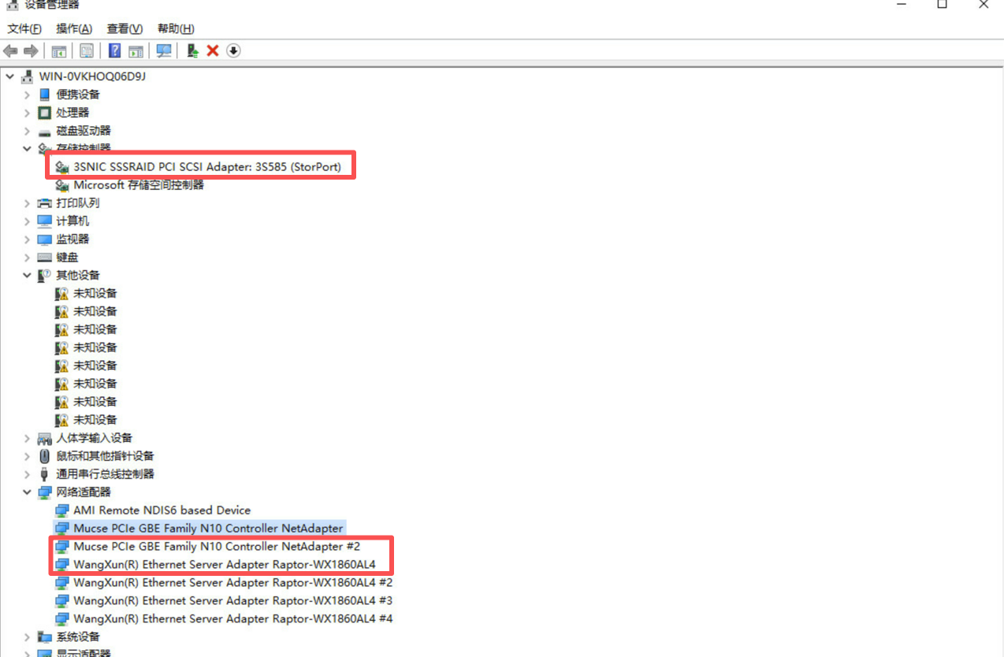
Task: Click the Update driver toolbar icon
Action: (x=192, y=51)
